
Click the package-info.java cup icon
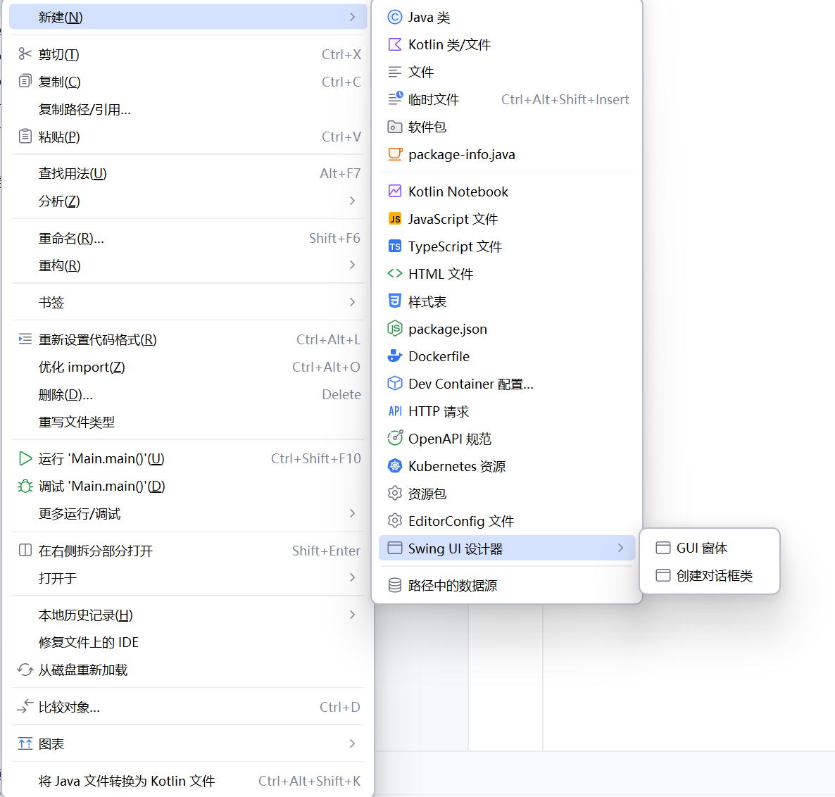tap(394, 154)
